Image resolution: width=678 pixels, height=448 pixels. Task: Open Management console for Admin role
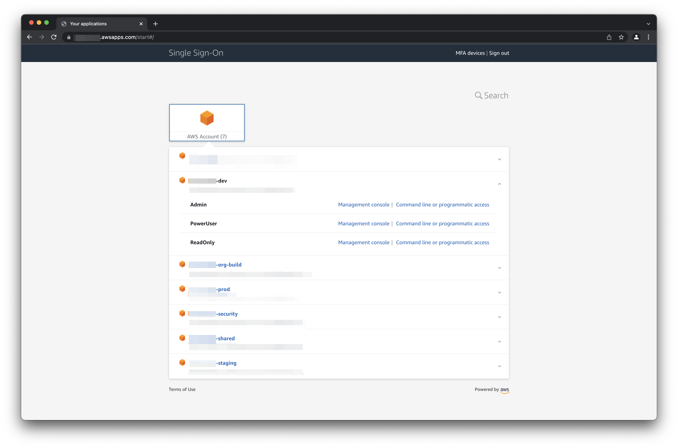[x=364, y=205]
